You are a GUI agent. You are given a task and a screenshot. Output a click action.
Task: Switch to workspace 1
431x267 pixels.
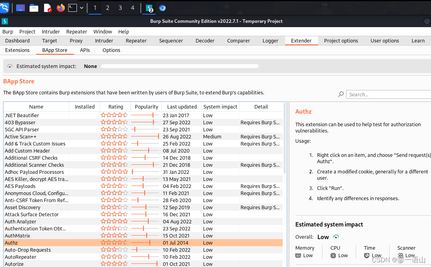(x=95, y=8)
